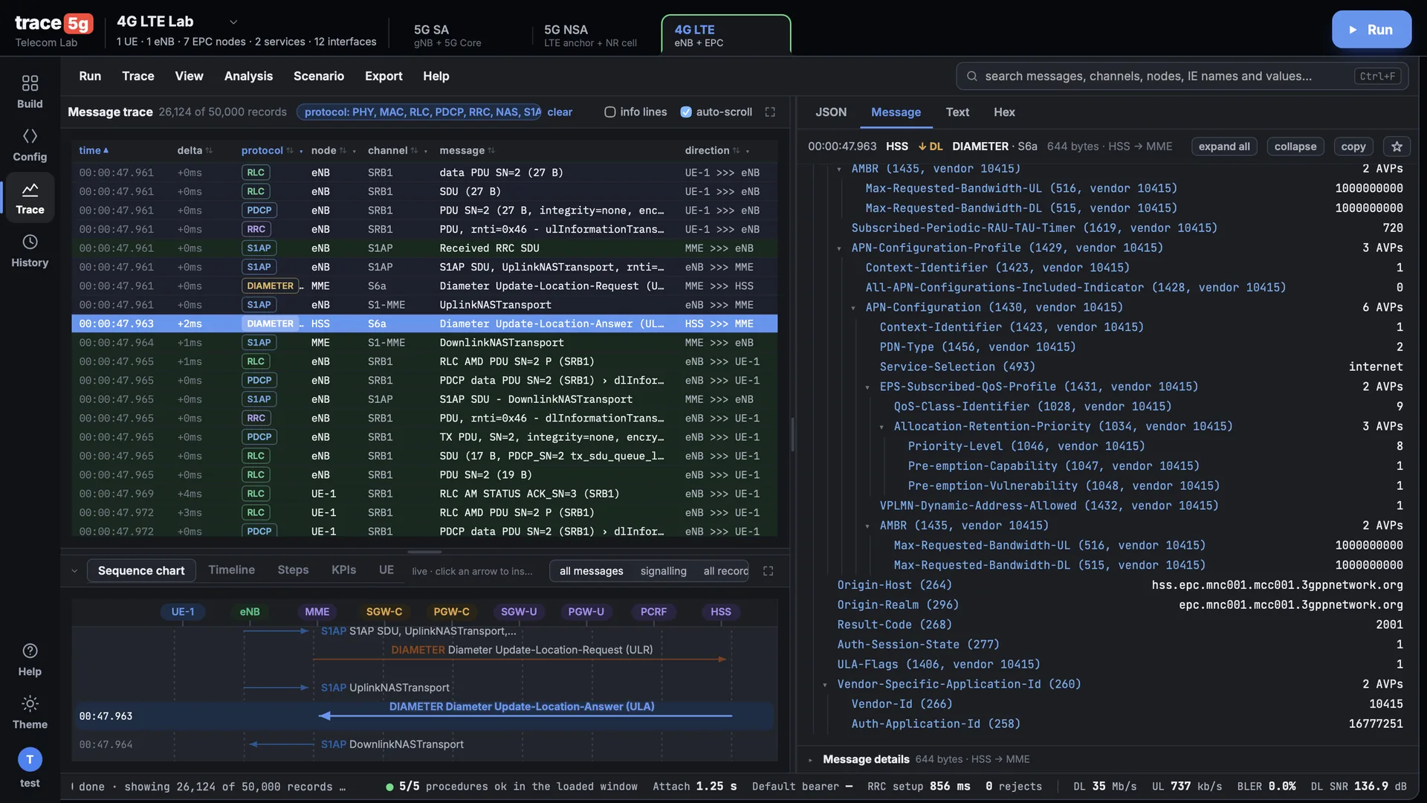Sort by the delta column
The width and height of the screenshot is (1427, 803).
[195, 150]
